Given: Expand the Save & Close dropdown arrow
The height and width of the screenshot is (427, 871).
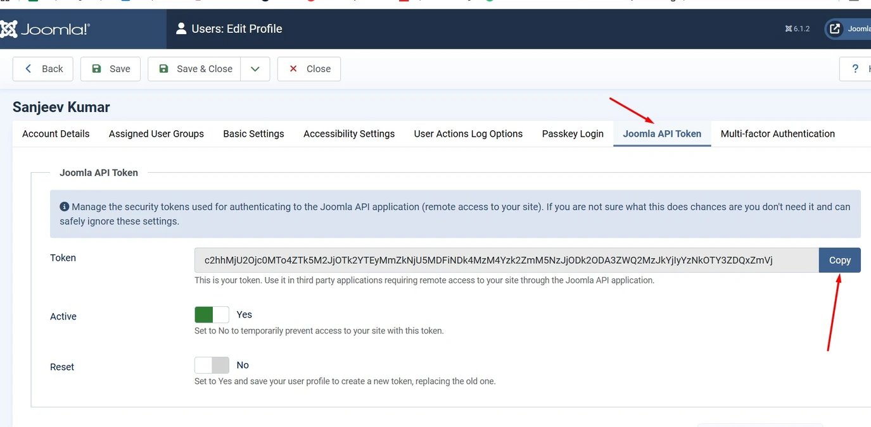Looking at the screenshot, I should 255,69.
